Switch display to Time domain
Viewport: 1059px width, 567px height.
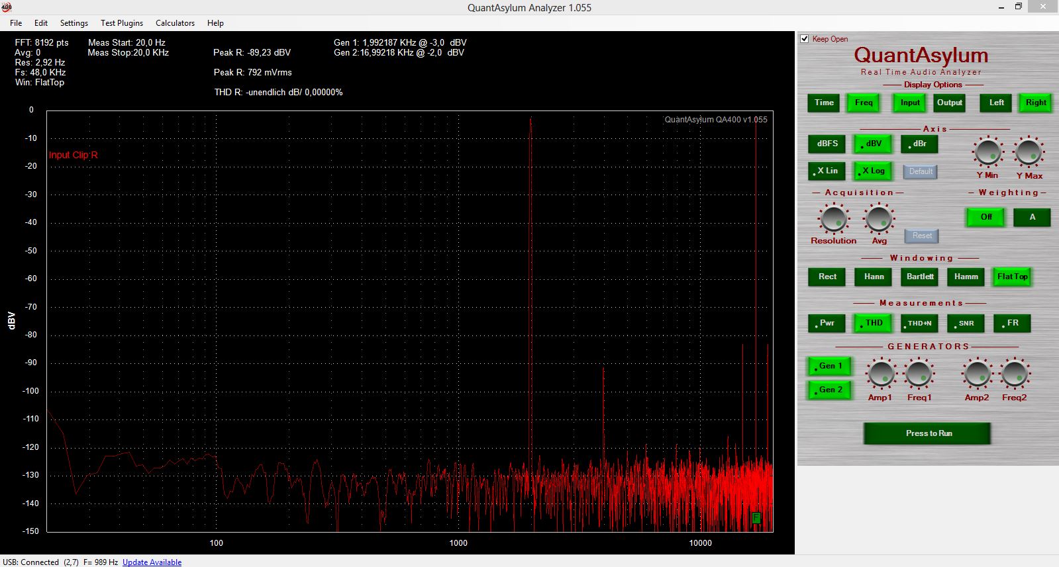[824, 103]
